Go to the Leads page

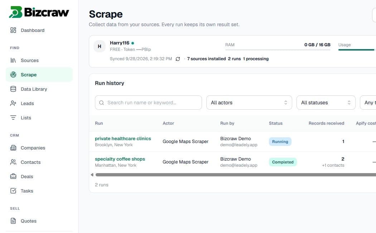[x=39, y=104]
